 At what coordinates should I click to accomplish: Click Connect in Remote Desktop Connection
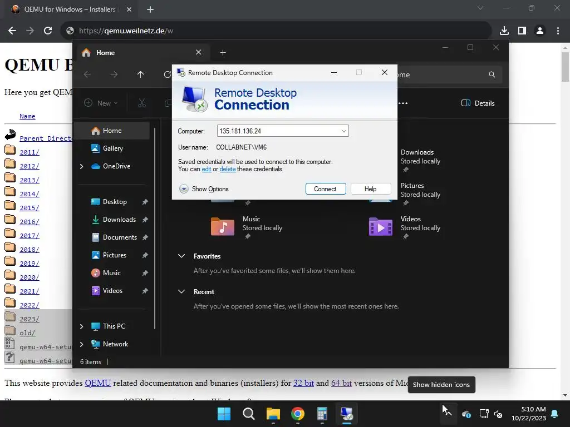(325, 189)
